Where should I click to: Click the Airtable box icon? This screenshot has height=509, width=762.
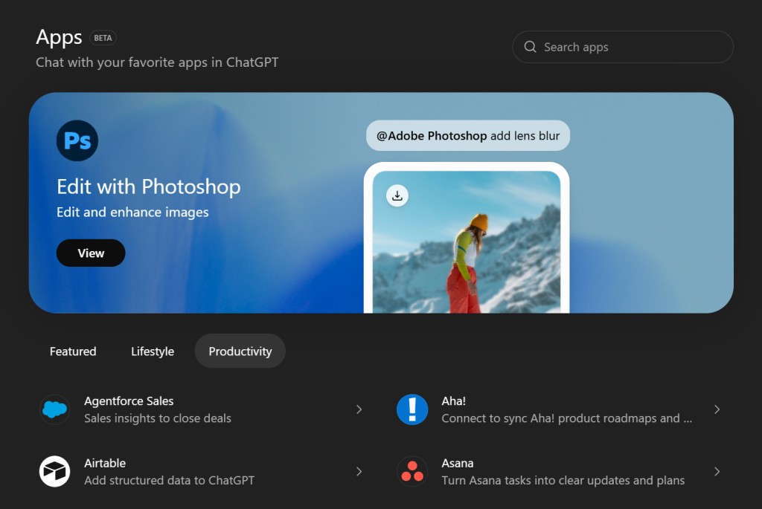(x=54, y=471)
